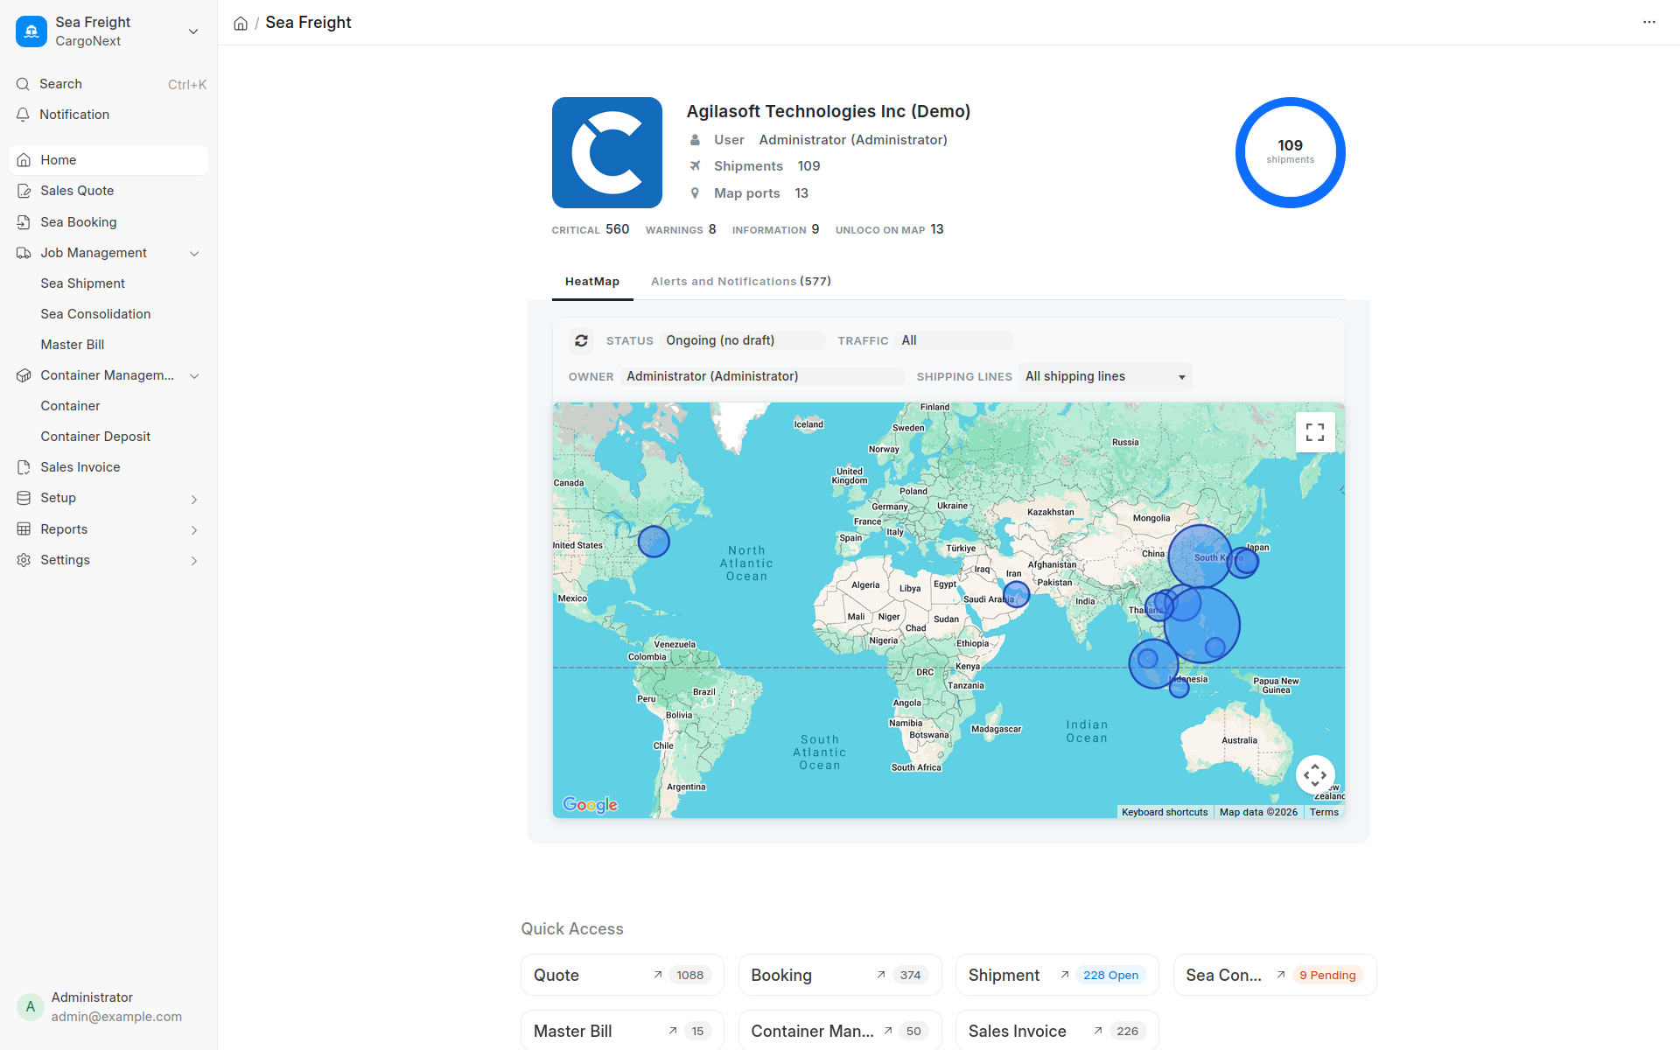Open Sea Shipment under Job Management
The width and height of the screenshot is (1680, 1050).
(82, 283)
